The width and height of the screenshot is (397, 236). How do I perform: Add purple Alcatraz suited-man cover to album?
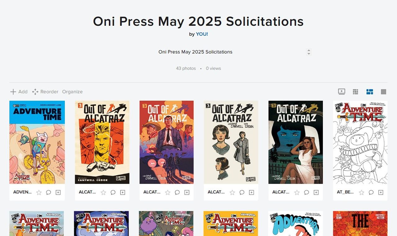(x=187, y=193)
